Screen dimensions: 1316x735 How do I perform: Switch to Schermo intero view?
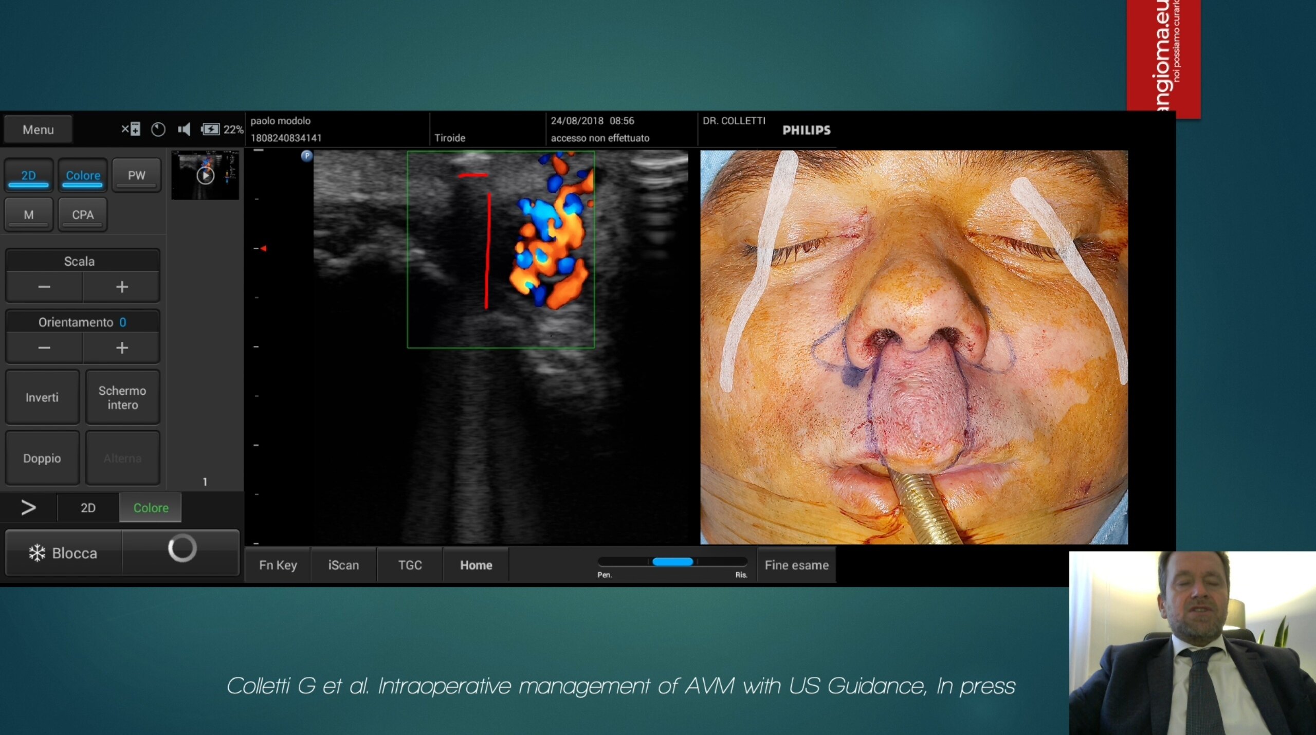pyautogui.click(x=122, y=397)
